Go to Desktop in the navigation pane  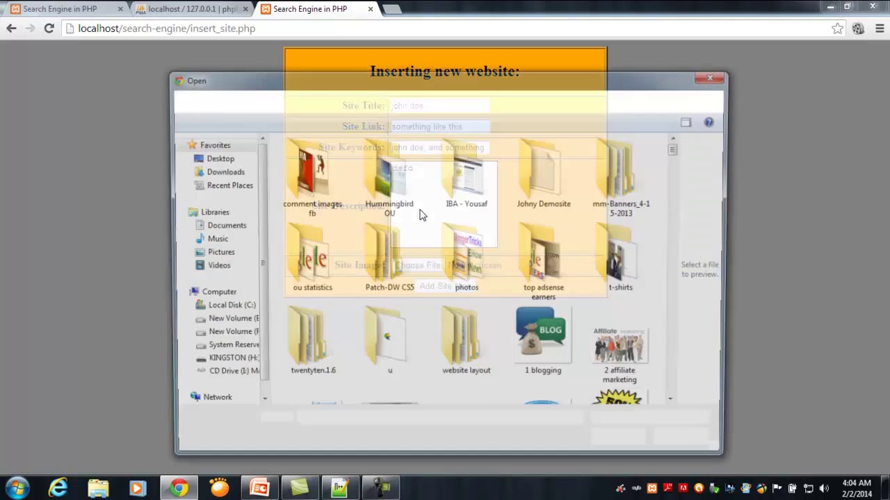220,158
